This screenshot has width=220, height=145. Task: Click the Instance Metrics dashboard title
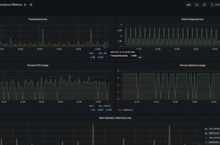click(11, 5)
